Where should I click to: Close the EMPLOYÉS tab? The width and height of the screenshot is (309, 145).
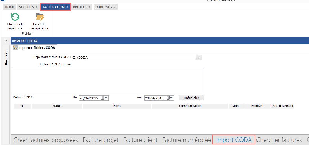(x=114, y=7)
